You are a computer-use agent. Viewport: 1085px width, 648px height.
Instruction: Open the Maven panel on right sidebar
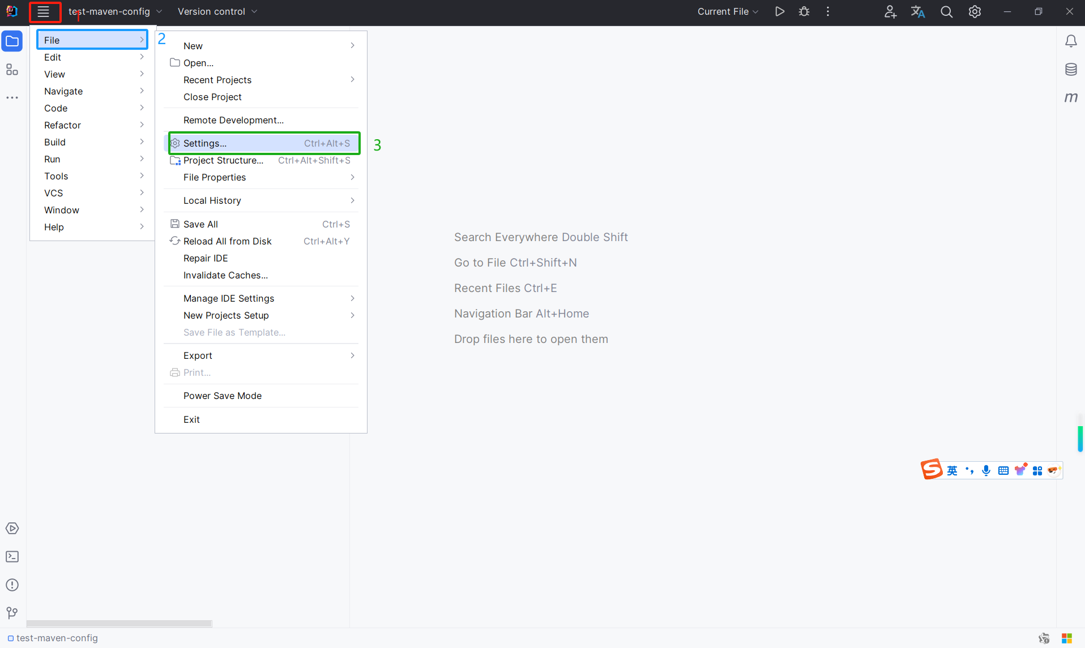[1071, 97]
